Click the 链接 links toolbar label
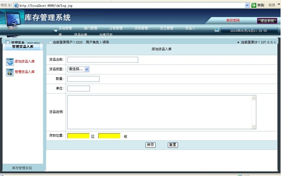 coord(272,5)
